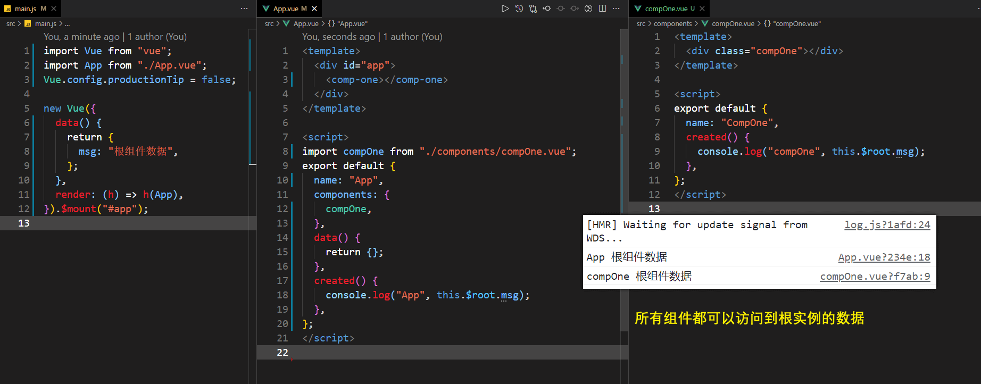Click '$mount("#app")' in main.js
981x384 pixels.
point(102,209)
